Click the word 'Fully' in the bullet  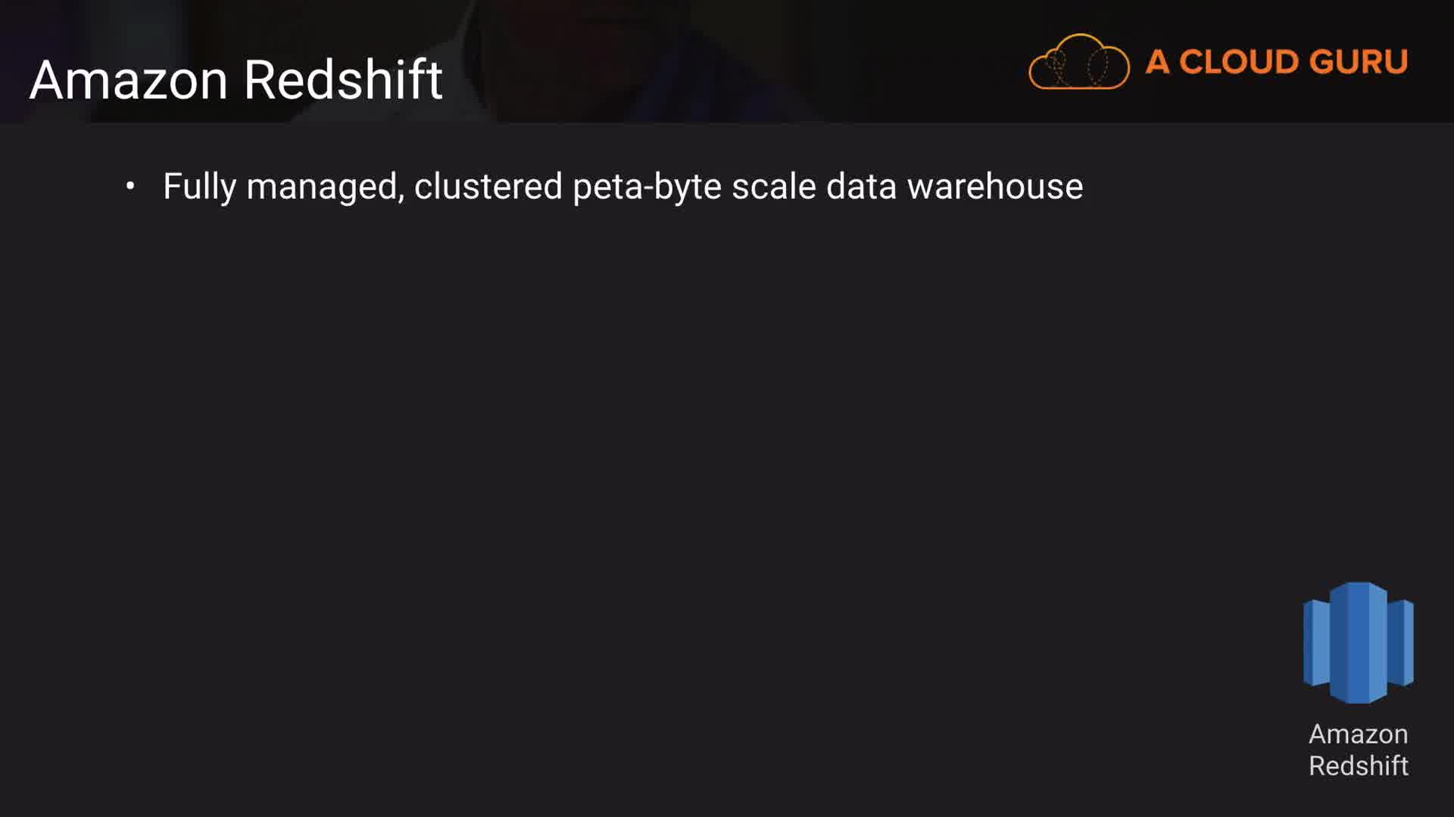[x=199, y=187]
